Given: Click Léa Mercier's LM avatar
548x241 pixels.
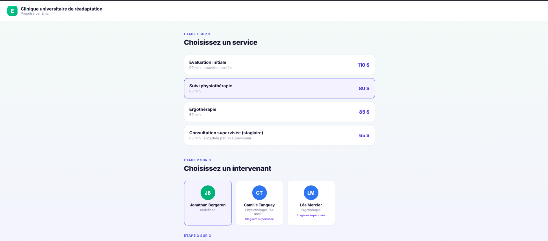Looking at the screenshot, I should coord(311,193).
